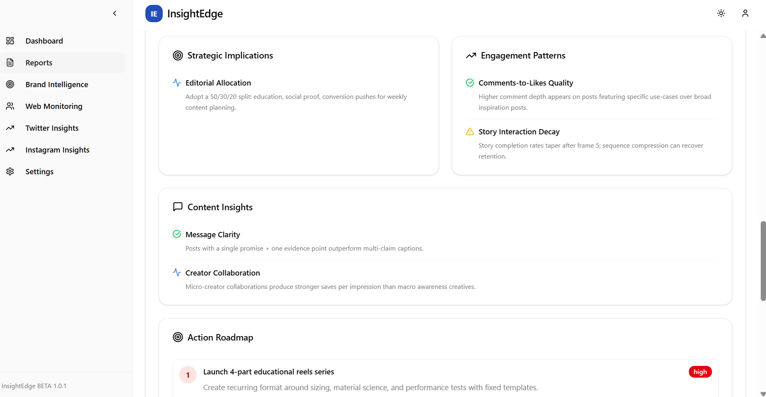Viewport: 766px width, 397px height.
Task: Click the Content Insights chat bubble icon
Action: tap(178, 207)
